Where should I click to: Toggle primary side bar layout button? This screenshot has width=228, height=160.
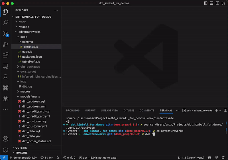[205, 3]
